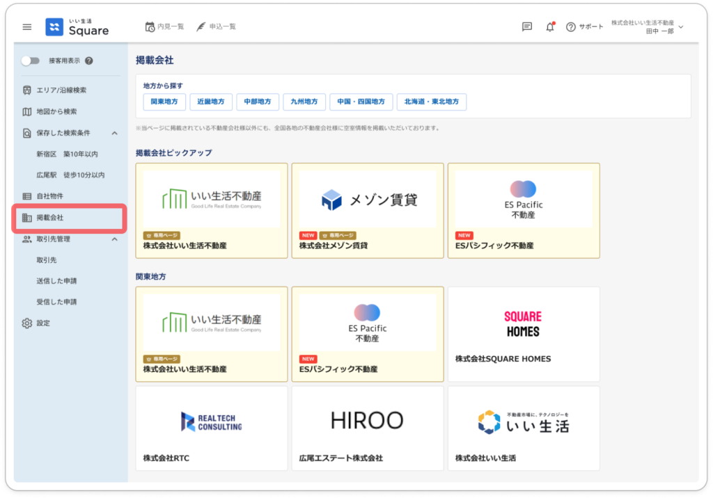The image size is (713, 498).
Task: Click the 関東地方 region button
Action: [164, 102]
